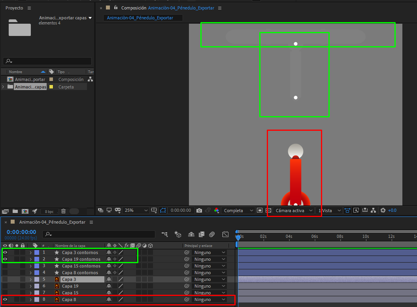Viewport: 417px width, 307px height.
Task: Click the interpret footage icon in Project panel
Action: pyautogui.click(x=5, y=211)
